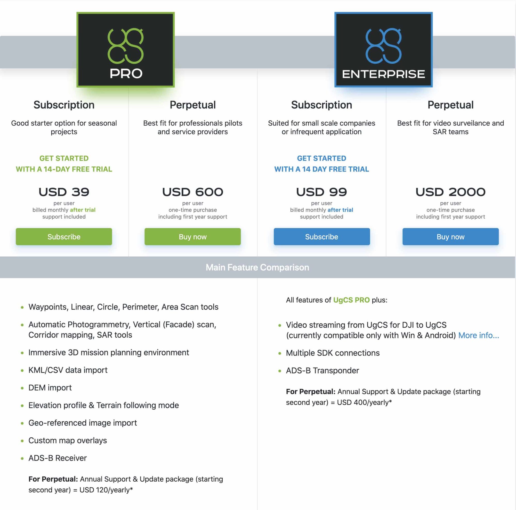Select the PRO Perpetual heading
516x510 pixels.
coord(192,105)
